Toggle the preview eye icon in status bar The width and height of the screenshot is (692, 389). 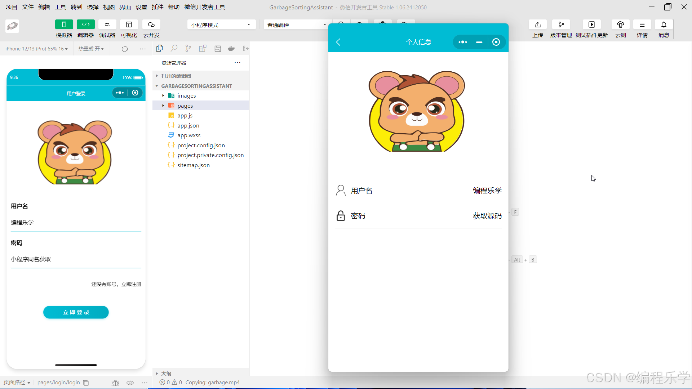coord(130,383)
